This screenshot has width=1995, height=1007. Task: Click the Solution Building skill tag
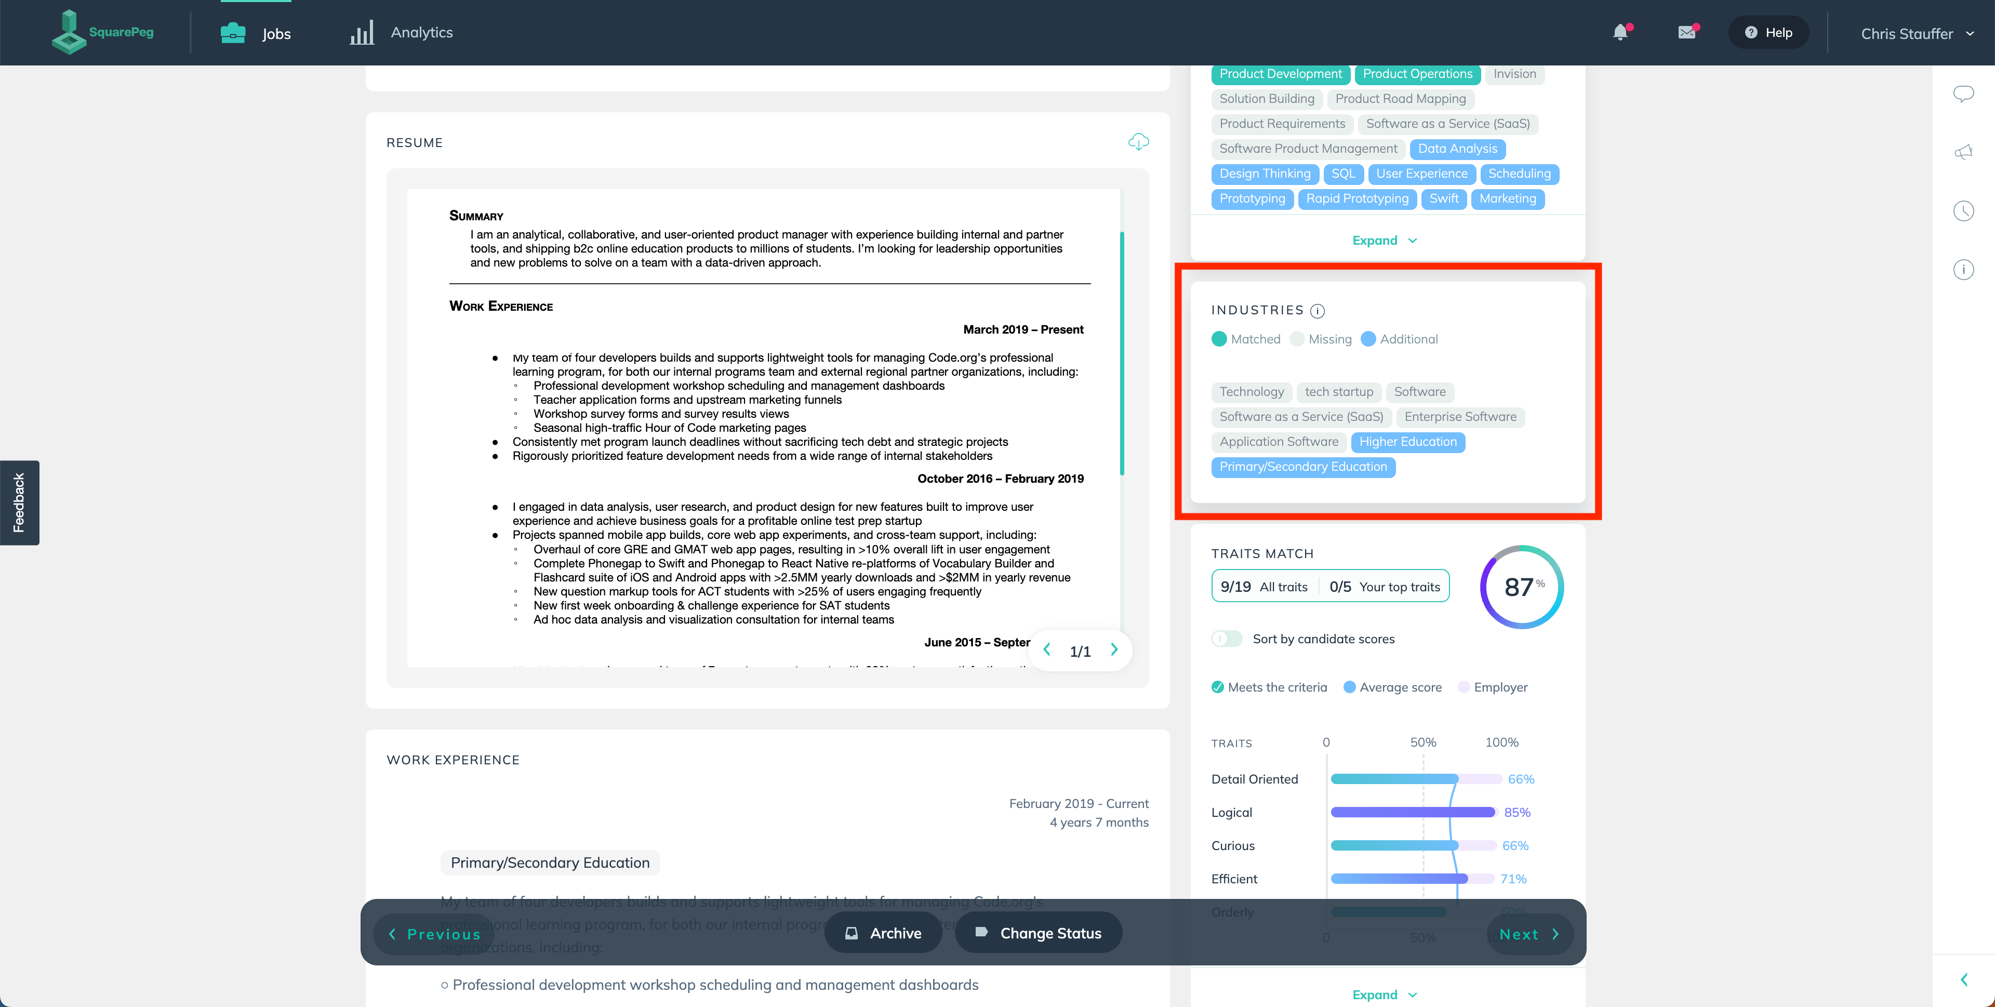click(x=1267, y=99)
